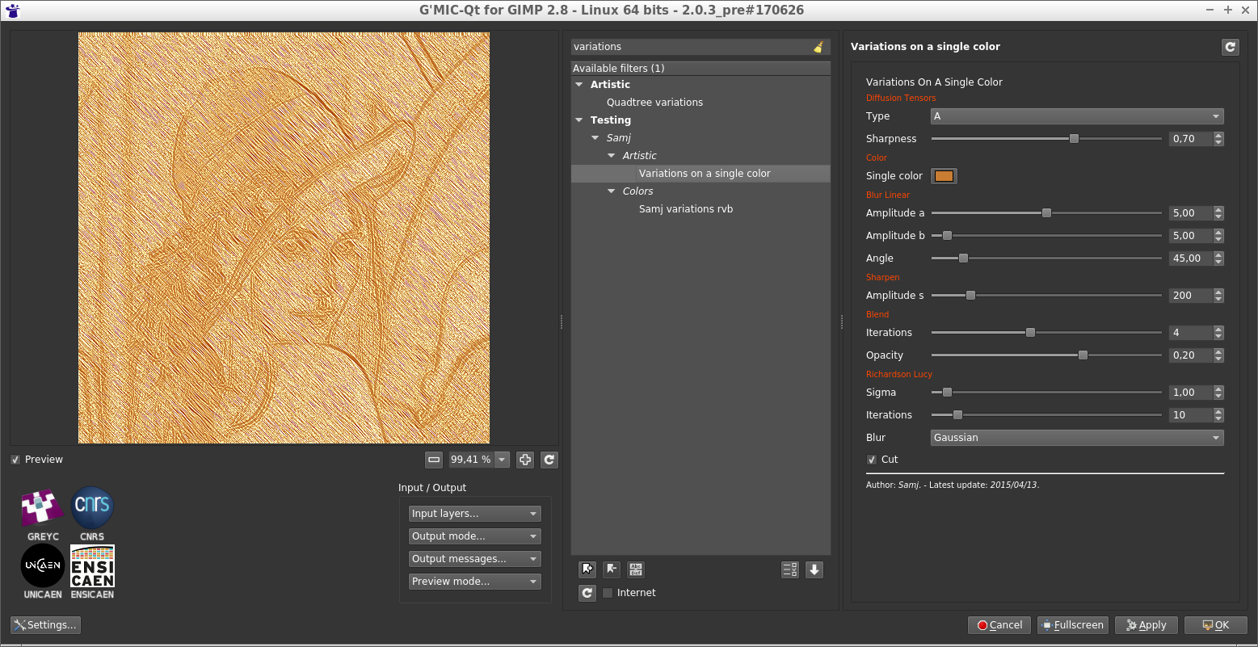Click the Angle value field showing 45,00
1258x647 pixels.
click(1191, 258)
